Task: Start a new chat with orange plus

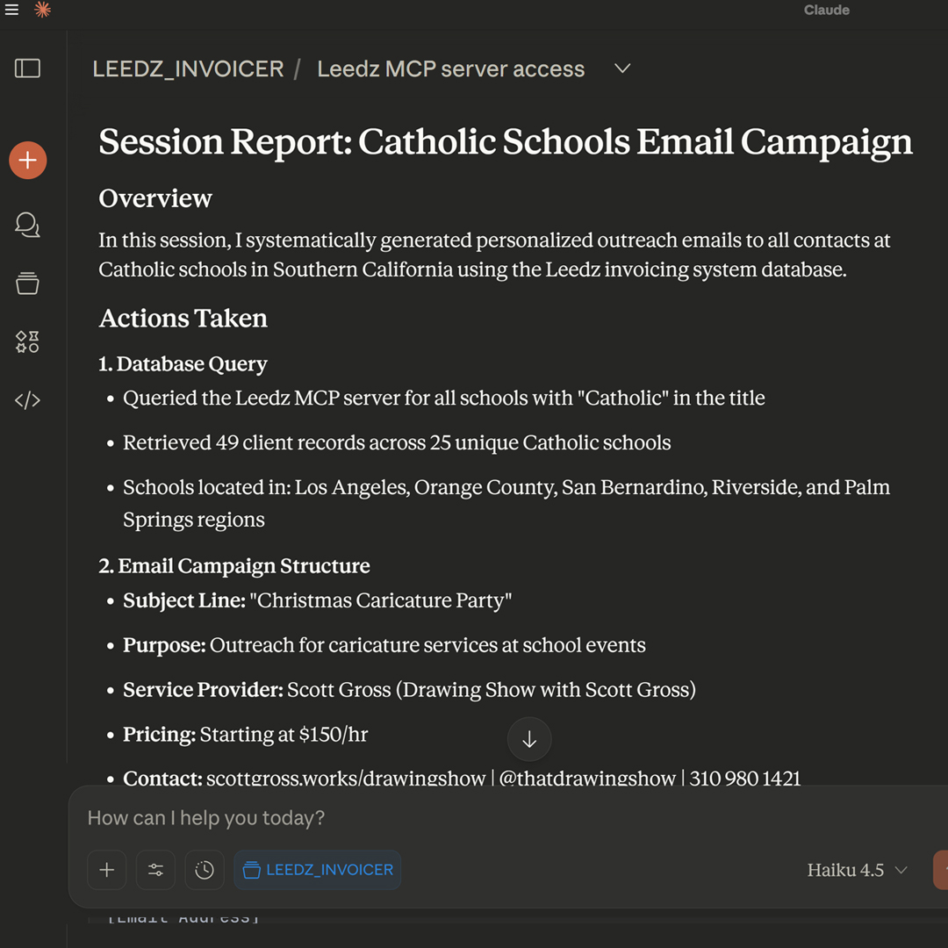Action: [x=28, y=161]
